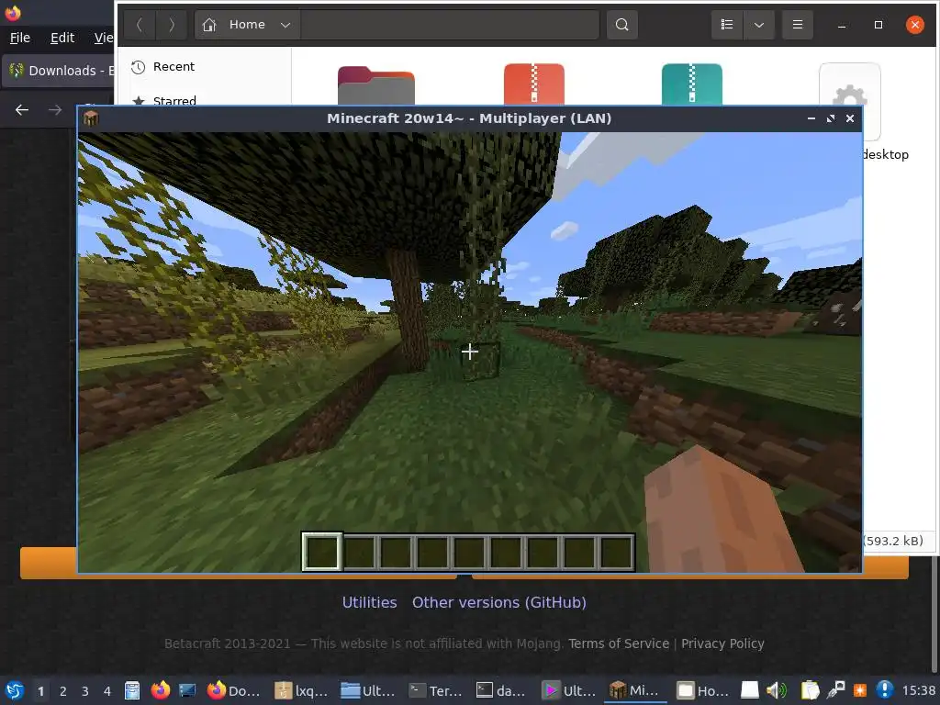This screenshot has width=940, height=705.
Task: Expand view options dropdown in Files
Action: [759, 25]
